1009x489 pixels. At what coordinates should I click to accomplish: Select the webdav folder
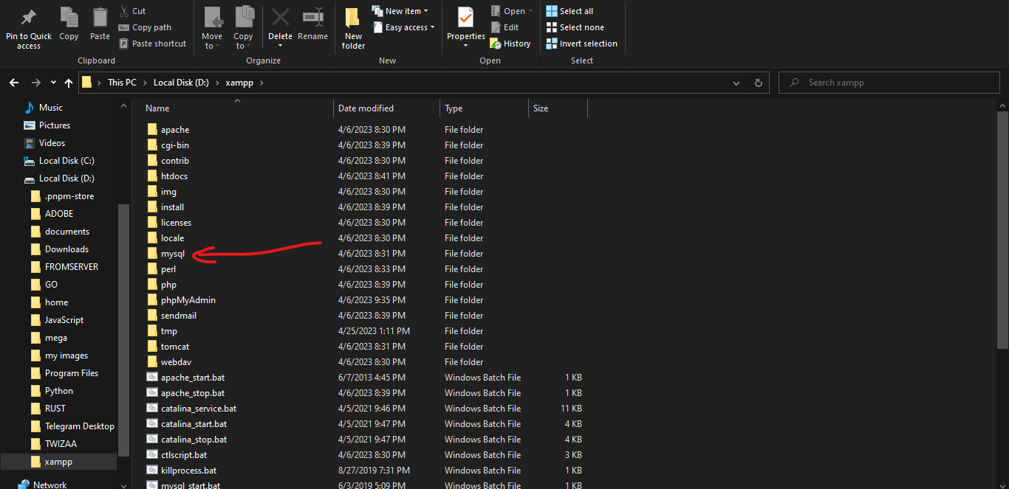177,362
